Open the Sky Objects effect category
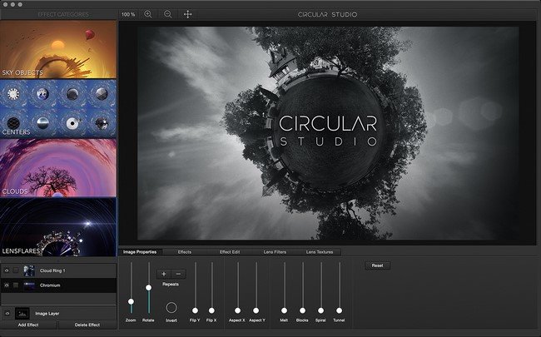Viewport: 541px width, 337px height. tap(58, 49)
